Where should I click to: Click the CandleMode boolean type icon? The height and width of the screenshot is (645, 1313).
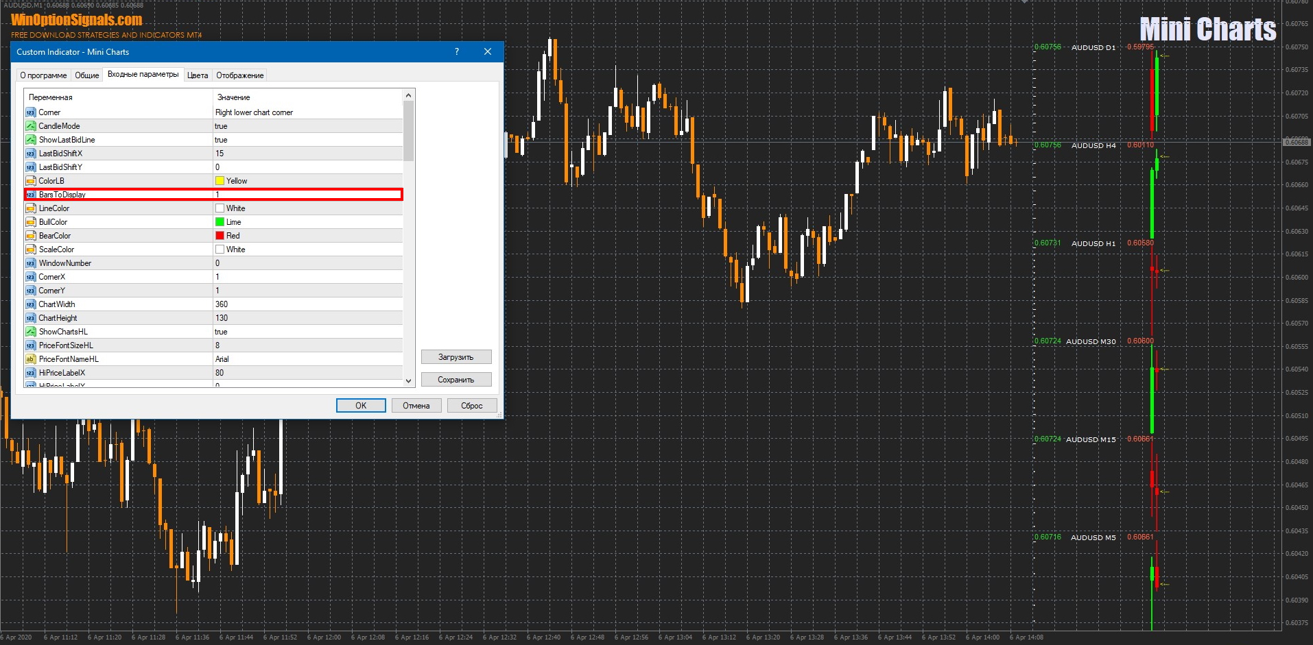(x=30, y=126)
